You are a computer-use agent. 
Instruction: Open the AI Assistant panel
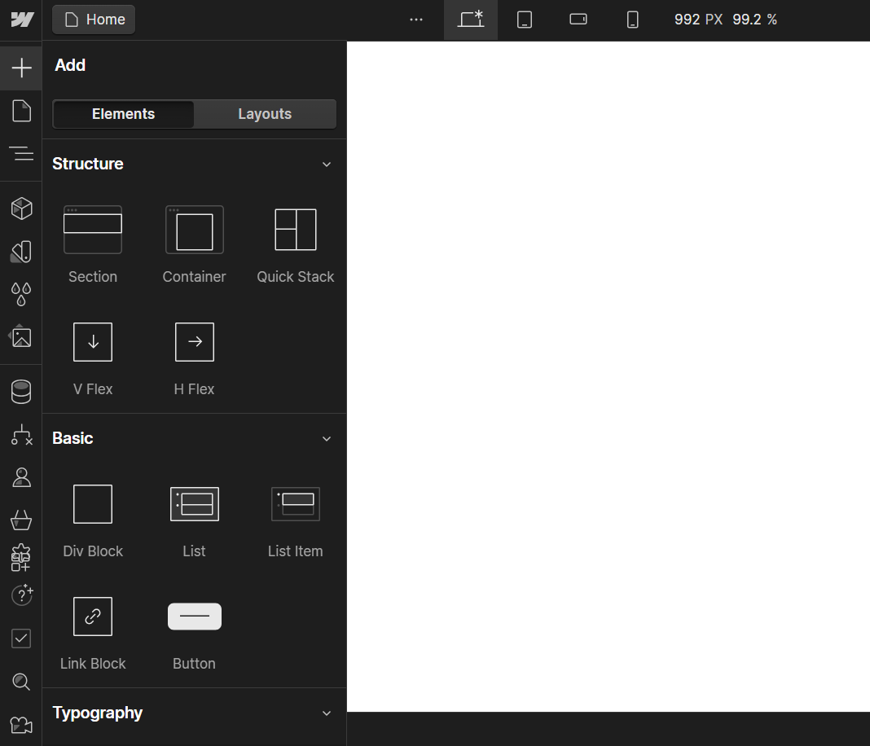[21, 595]
